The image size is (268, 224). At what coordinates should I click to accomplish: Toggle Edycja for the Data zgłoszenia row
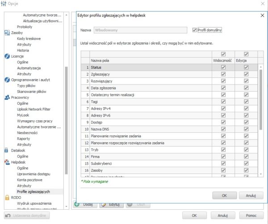[246, 88]
